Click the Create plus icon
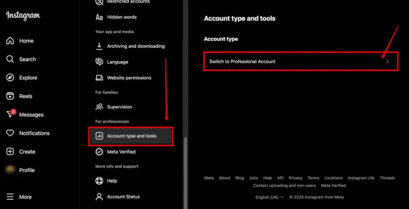 10,152
